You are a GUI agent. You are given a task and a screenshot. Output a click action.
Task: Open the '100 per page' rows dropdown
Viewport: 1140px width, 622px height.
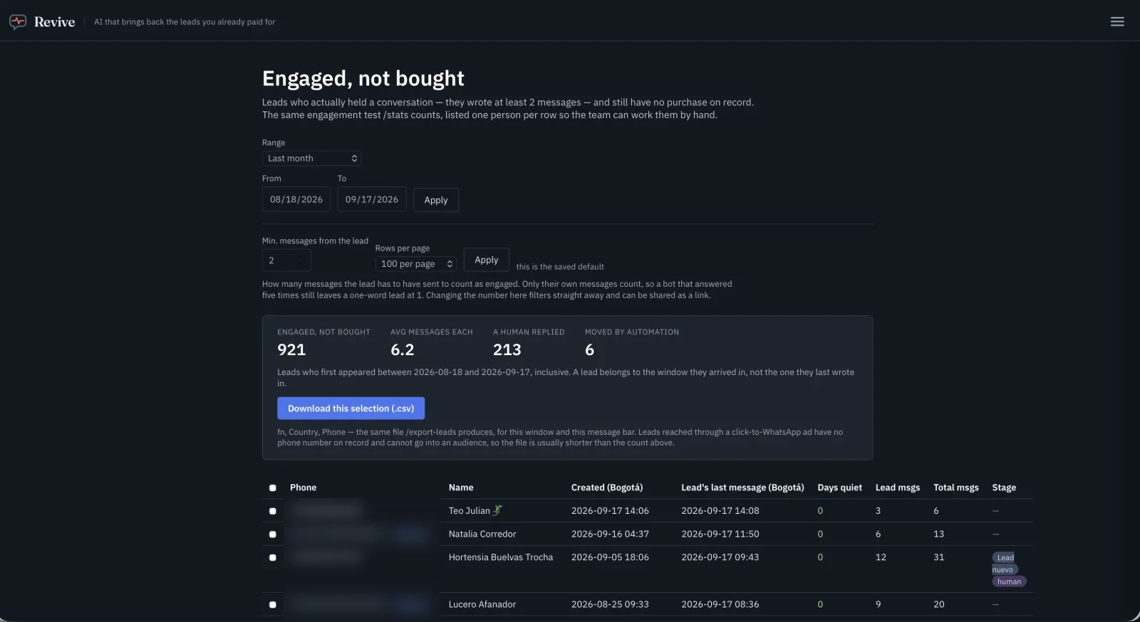point(416,264)
